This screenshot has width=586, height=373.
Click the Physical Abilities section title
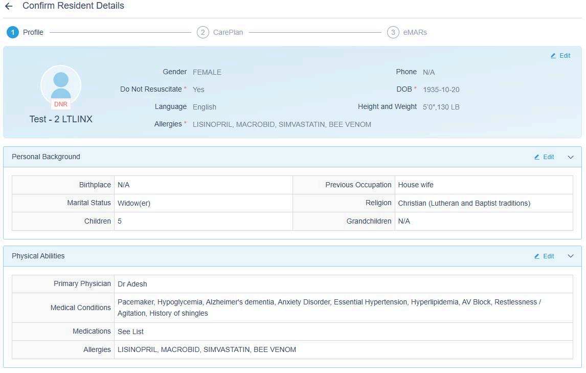coord(38,256)
